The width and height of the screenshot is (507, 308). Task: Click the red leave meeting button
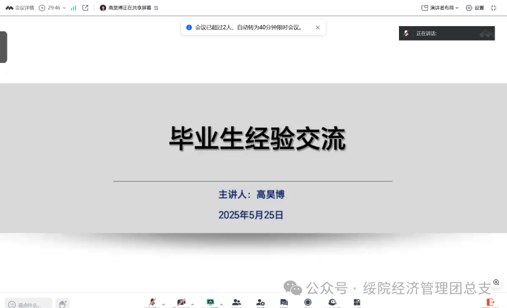point(490,302)
